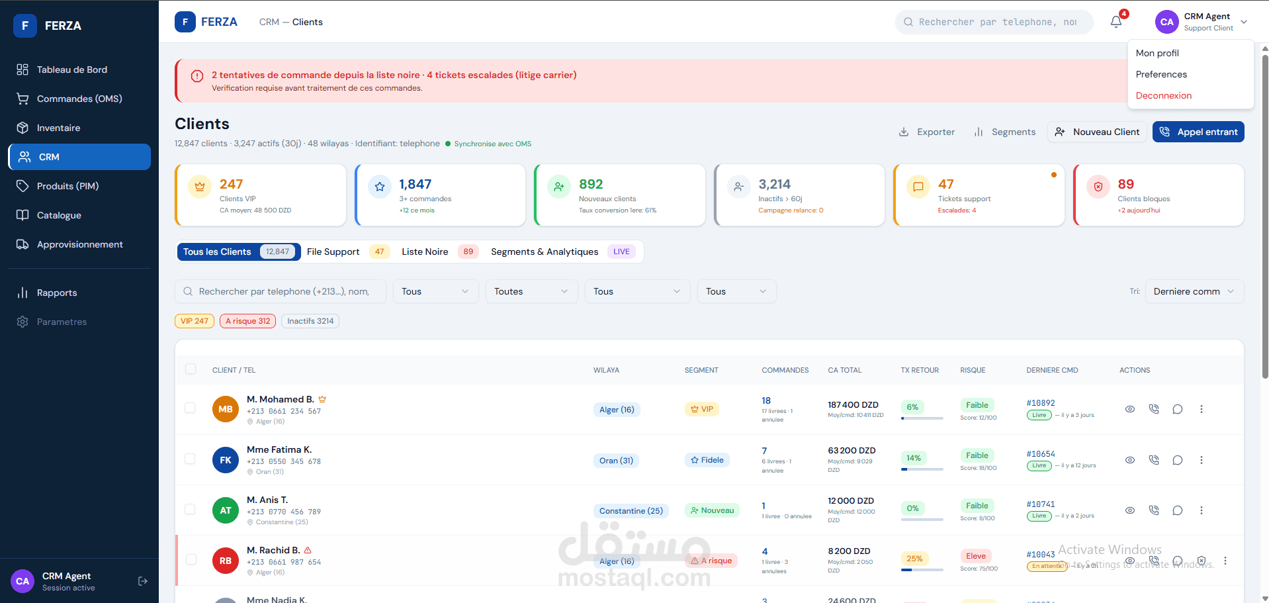Message M. Anis T. via chat icon
This screenshot has width=1269, height=603.
[x=1178, y=510]
